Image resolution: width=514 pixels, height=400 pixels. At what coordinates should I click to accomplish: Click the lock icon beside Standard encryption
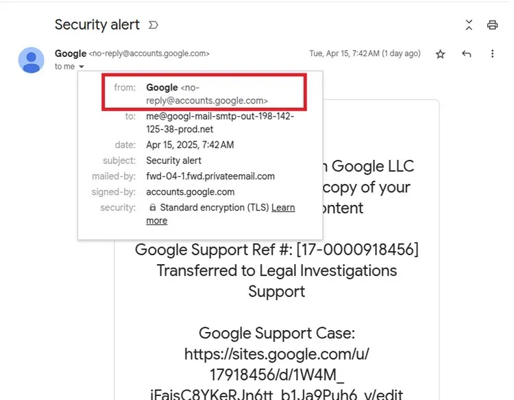coord(152,207)
